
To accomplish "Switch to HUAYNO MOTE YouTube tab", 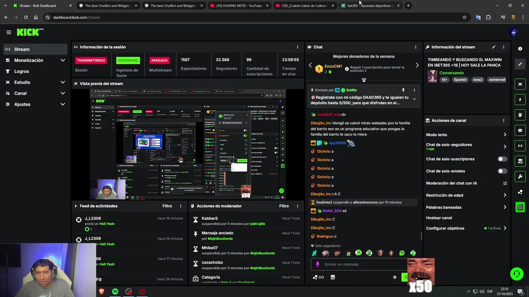I will 238,6.
